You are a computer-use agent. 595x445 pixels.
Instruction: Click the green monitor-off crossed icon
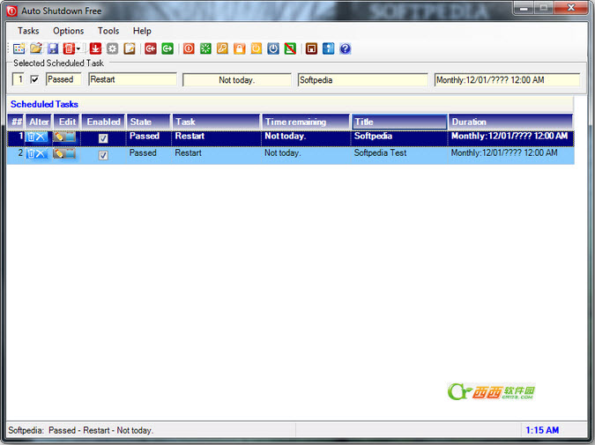pos(290,48)
